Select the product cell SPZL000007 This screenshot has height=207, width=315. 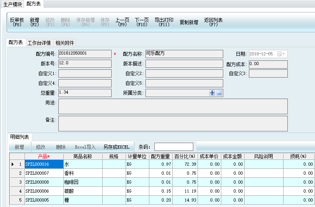(x=44, y=173)
